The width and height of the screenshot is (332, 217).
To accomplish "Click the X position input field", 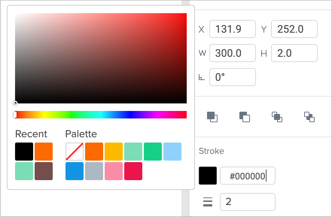I will click(x=232, y=29).
